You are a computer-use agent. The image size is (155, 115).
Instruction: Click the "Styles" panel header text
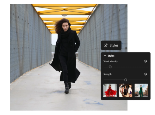pos(111,56)
